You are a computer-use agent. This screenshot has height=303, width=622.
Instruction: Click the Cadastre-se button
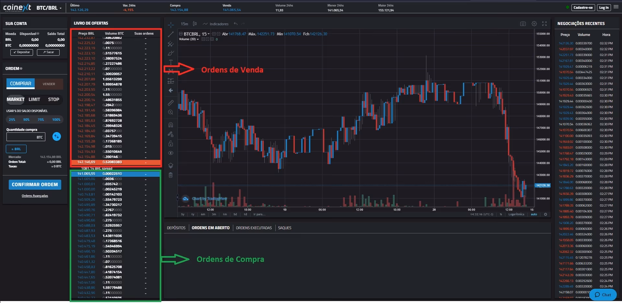pyautogui.click(x=583, y=7)
